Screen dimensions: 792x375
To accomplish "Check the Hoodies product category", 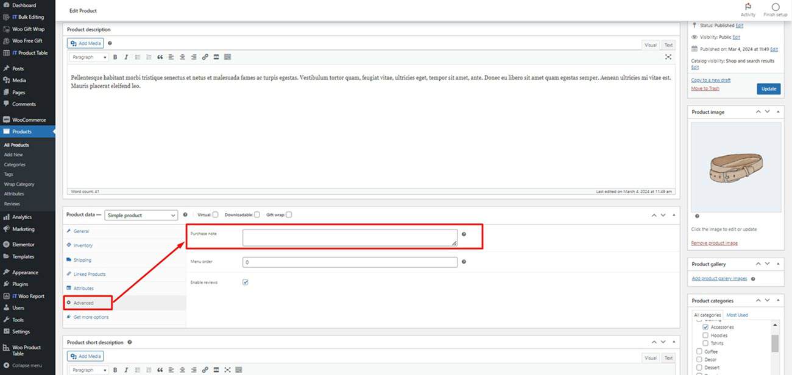I will 705,335.
